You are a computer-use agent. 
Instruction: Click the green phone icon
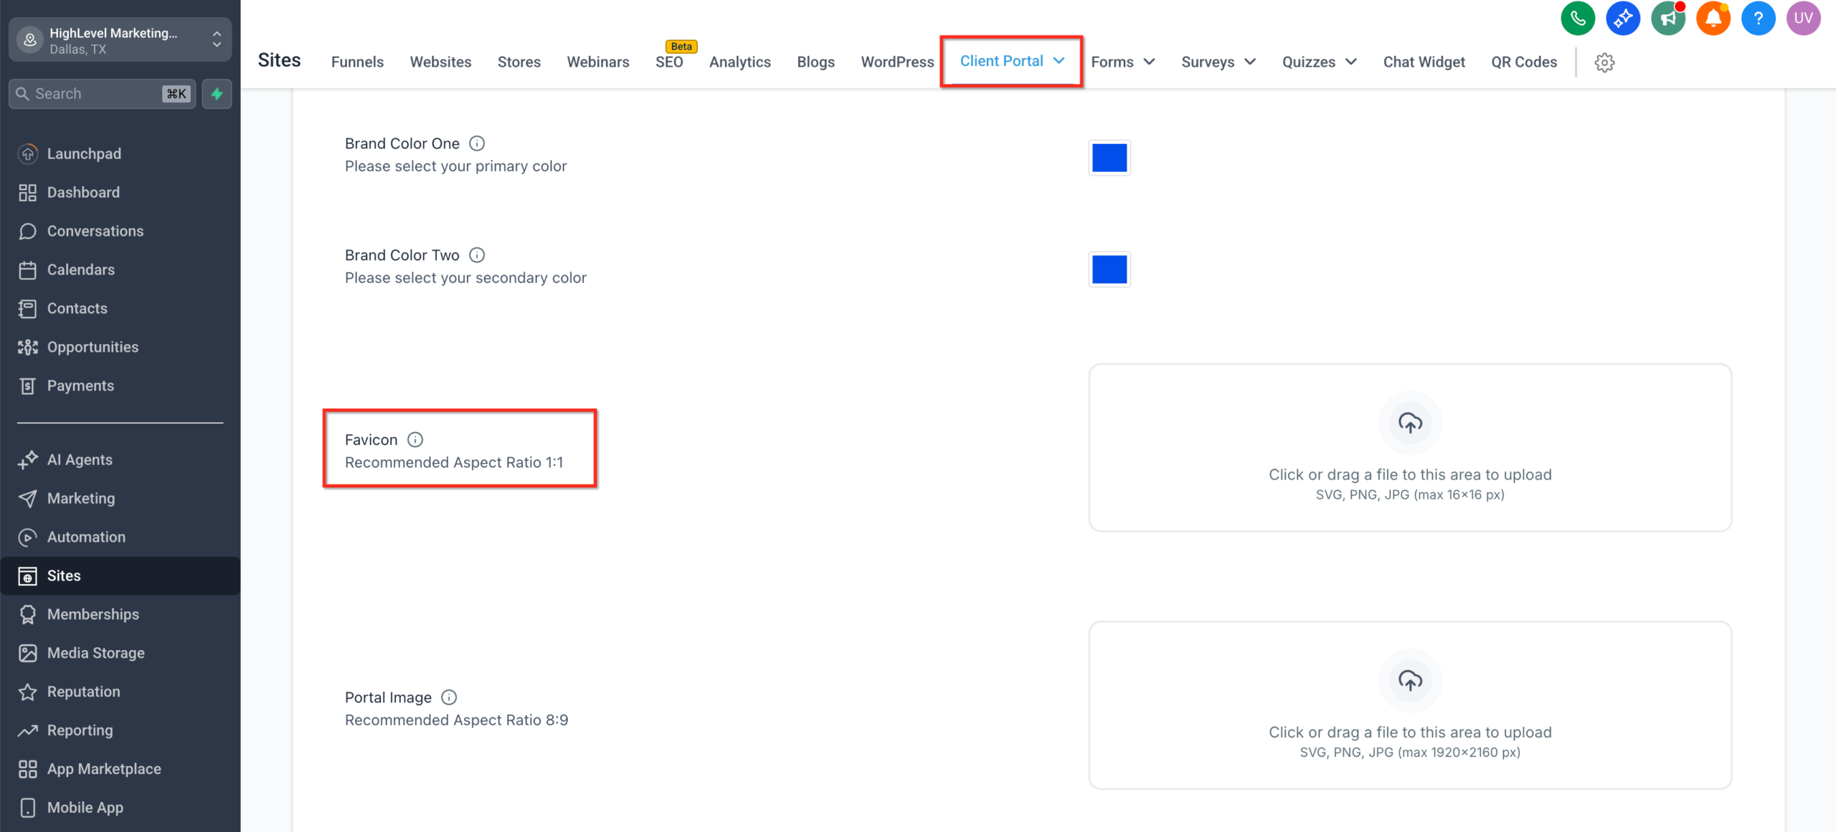coord(1578,18)
